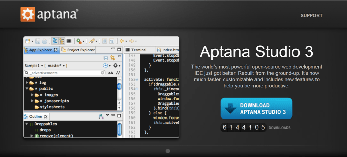This screenshot has height=157, width=347.
Task: Select the stylesheets folder
Action: click(x=49, y=107)
